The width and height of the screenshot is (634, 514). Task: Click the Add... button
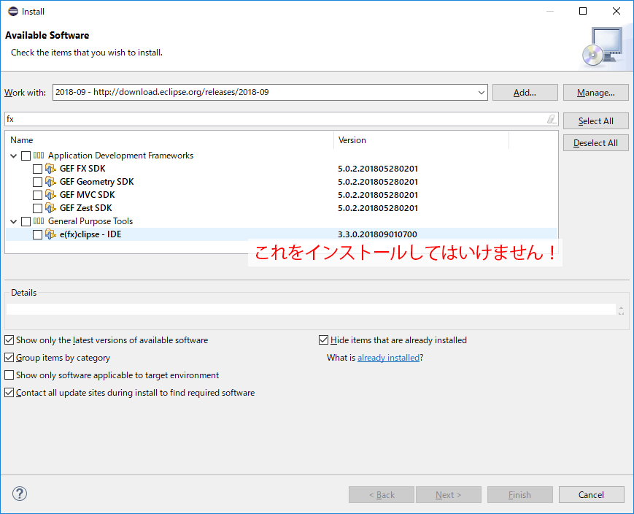pos(525,93)
